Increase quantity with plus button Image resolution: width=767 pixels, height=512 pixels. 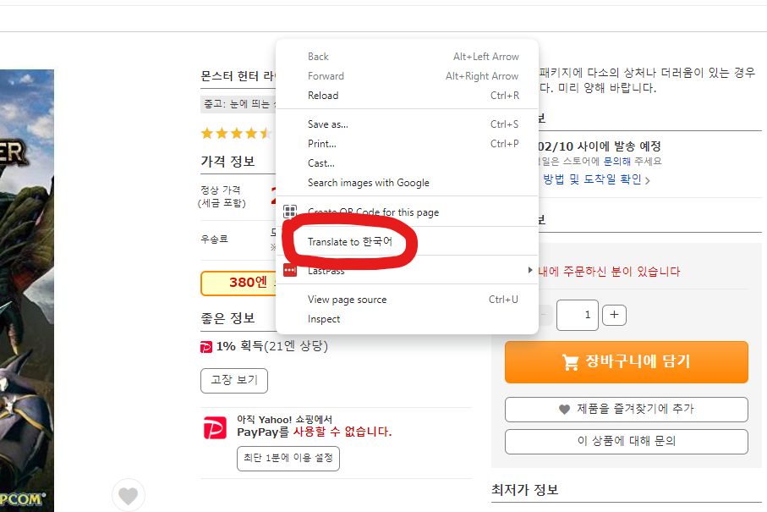(x=615, y=315)
